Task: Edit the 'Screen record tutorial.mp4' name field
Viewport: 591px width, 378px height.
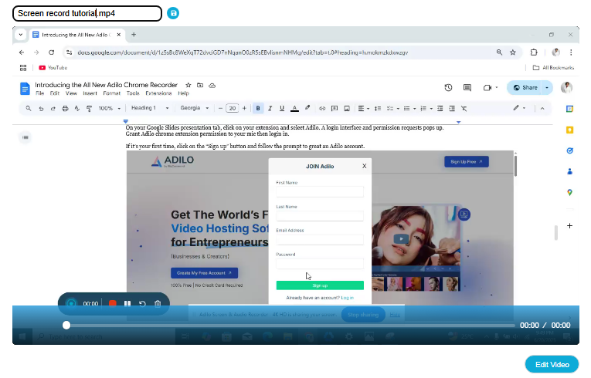Action: pos(87,13)
